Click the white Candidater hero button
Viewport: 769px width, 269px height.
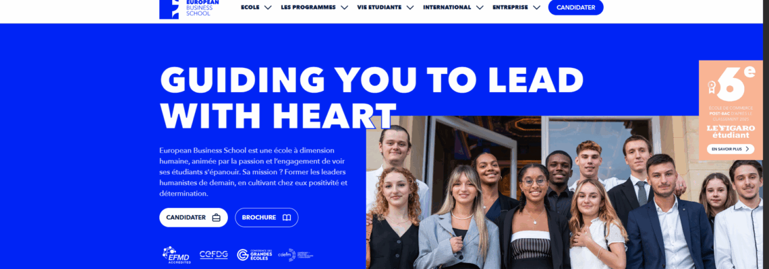coord(194,218)
